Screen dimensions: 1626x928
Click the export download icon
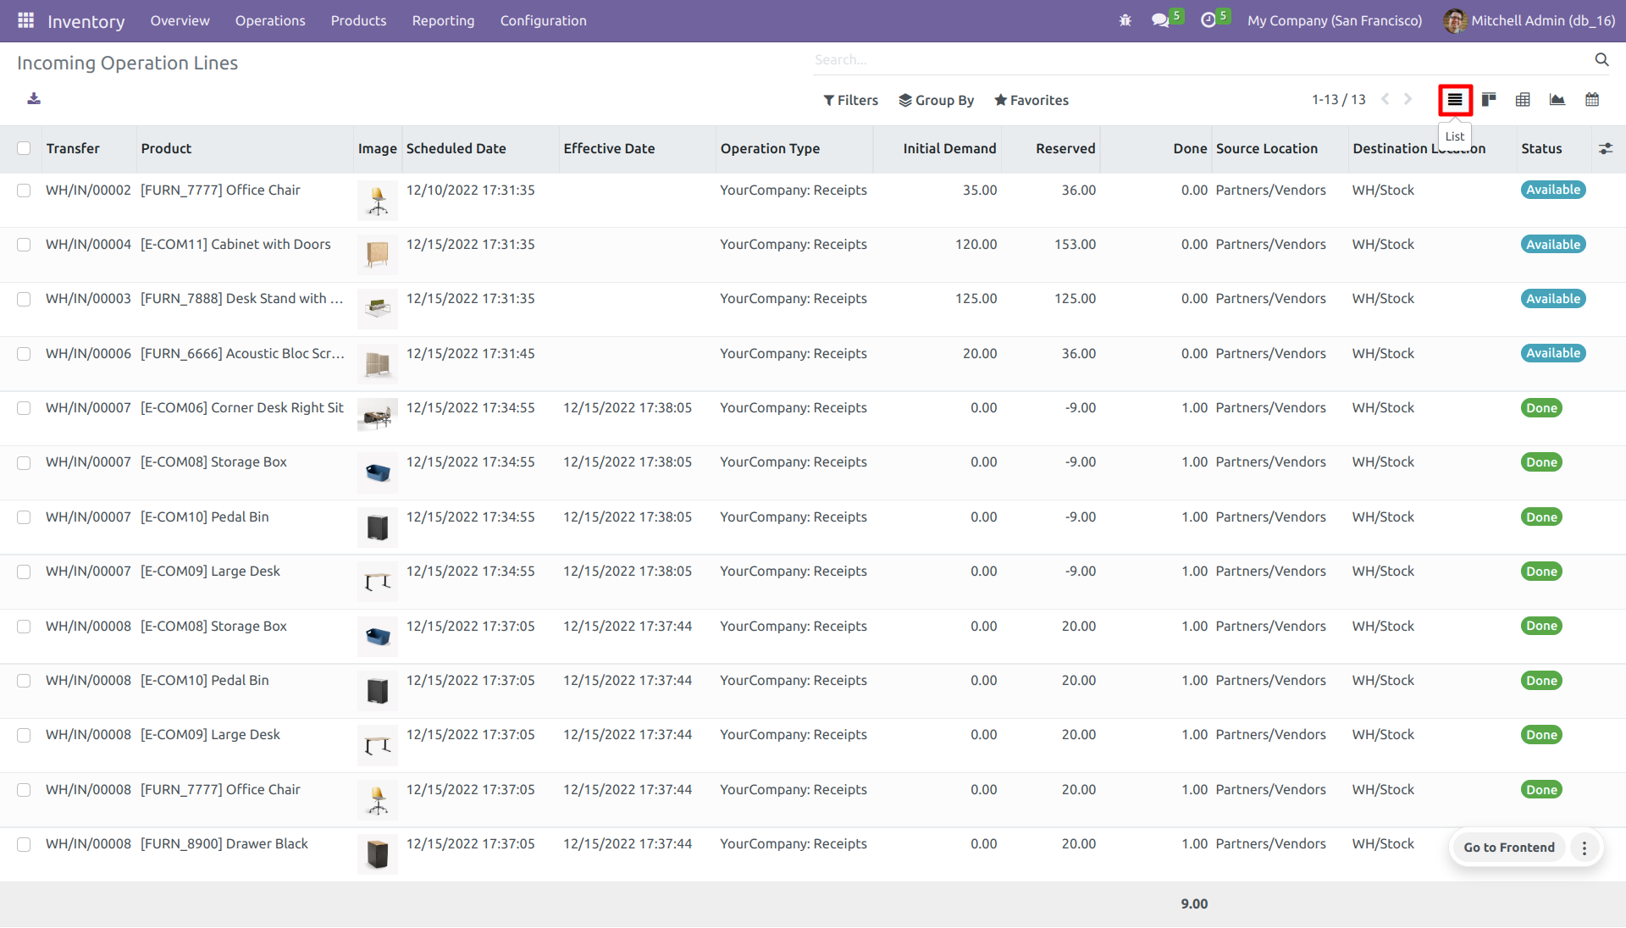pos(34,99)
